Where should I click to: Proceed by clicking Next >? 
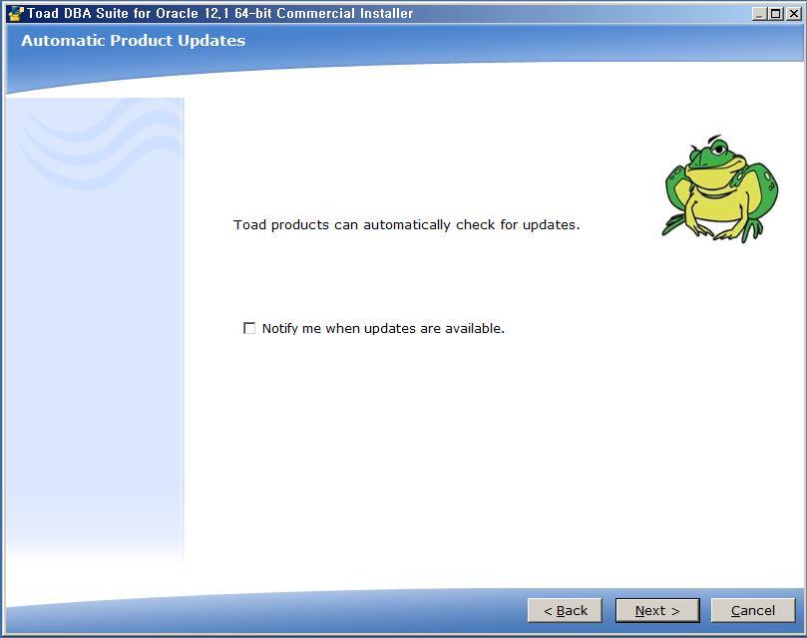point(656,610)
